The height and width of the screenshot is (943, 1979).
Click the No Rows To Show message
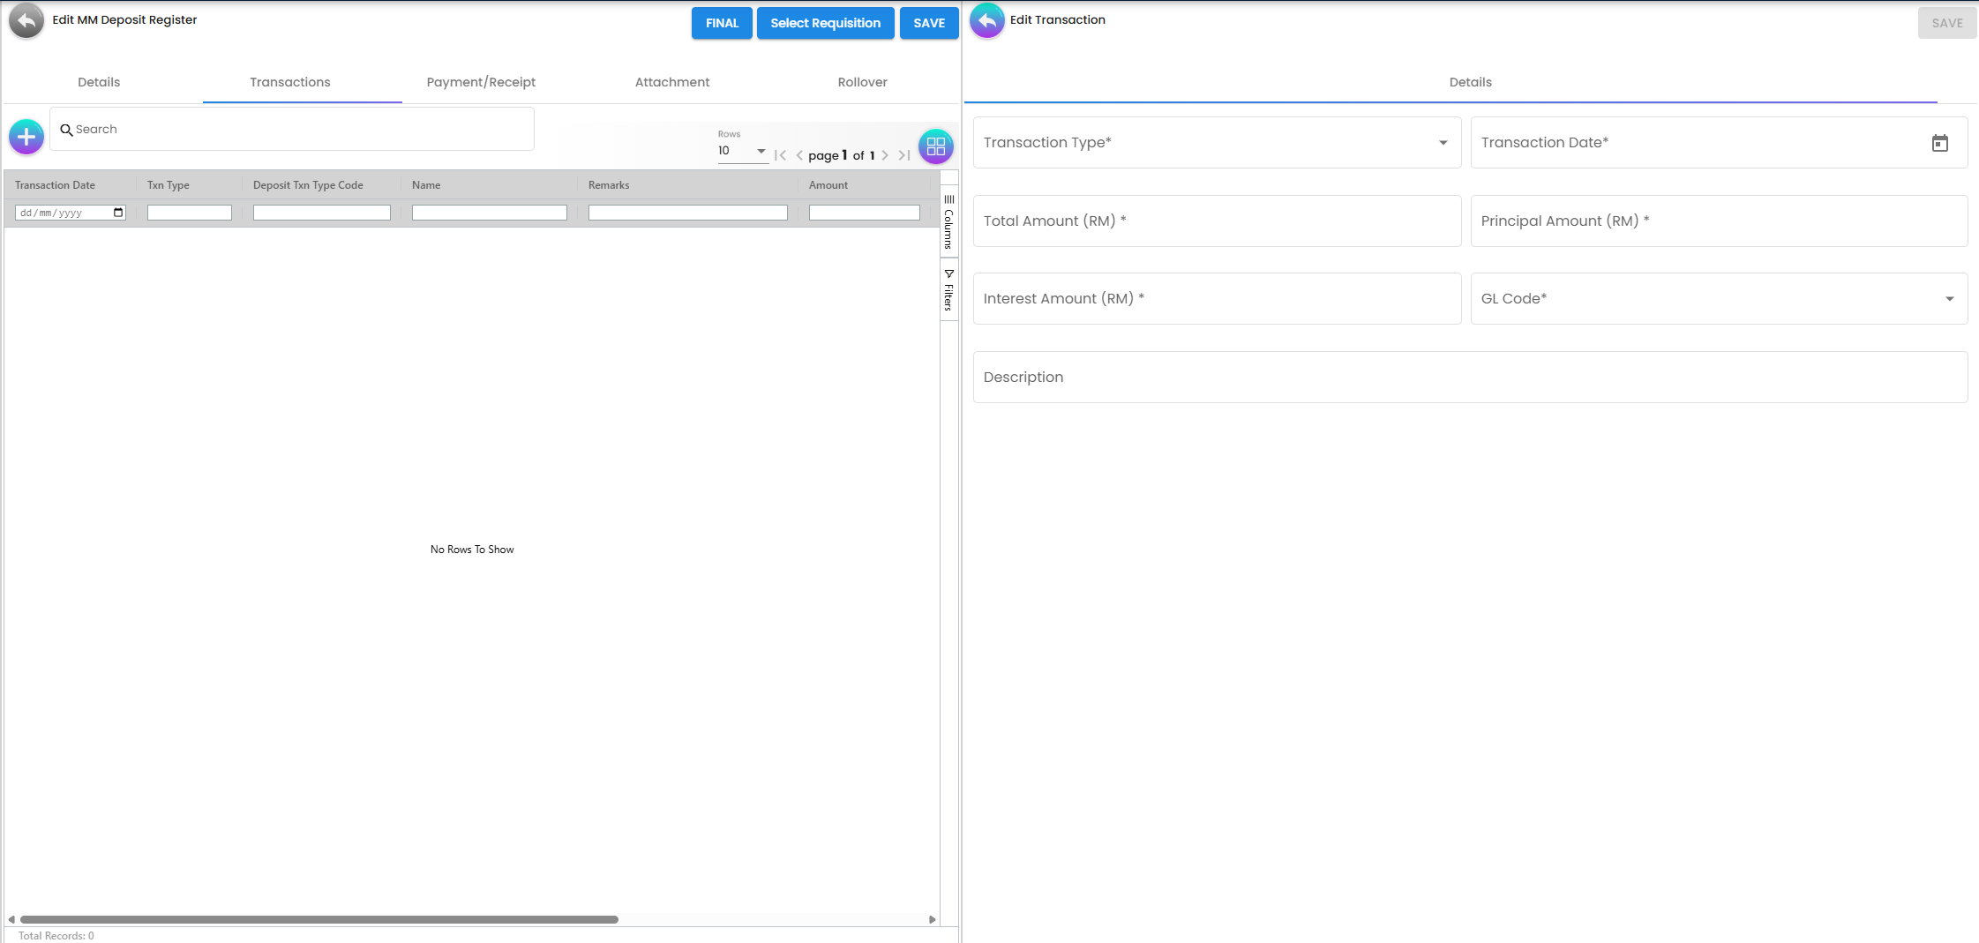(472, 550)
